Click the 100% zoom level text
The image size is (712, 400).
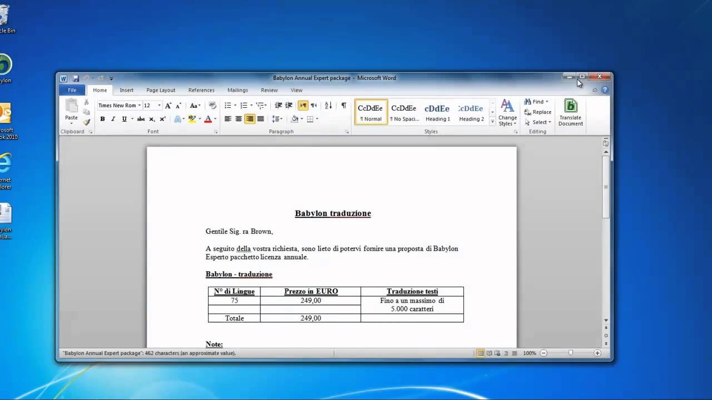click(530, 353)
